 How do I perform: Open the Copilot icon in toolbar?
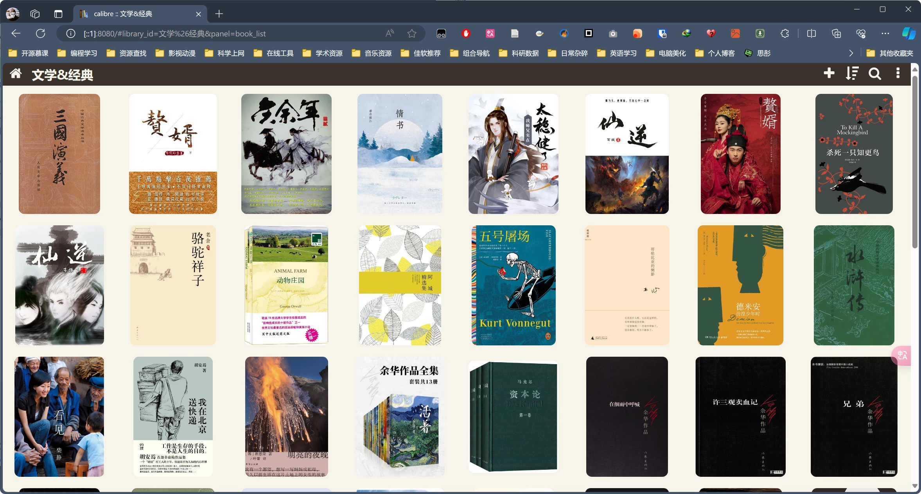(x=908, y=34)
